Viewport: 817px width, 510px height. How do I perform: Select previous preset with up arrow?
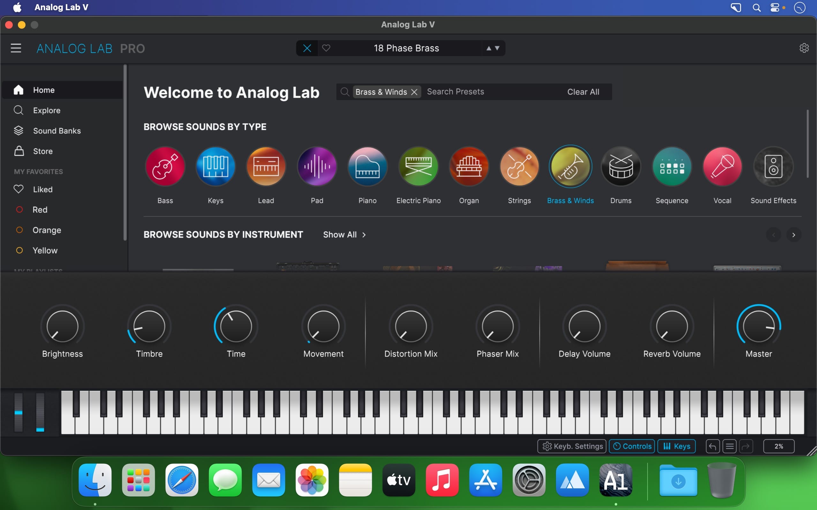click(x=489, y=48)
